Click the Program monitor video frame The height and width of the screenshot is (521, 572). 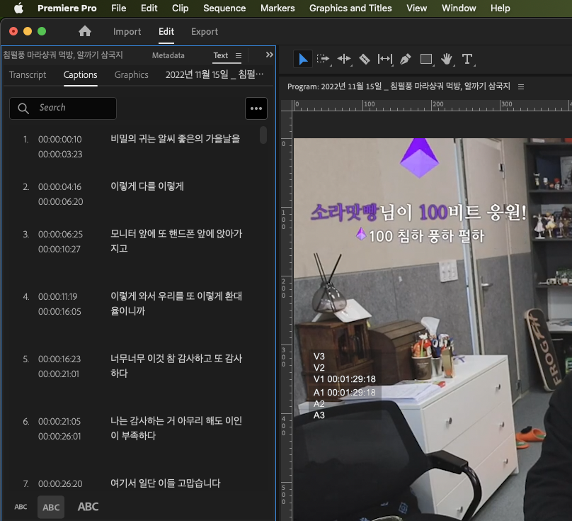(x=433, y=329)
